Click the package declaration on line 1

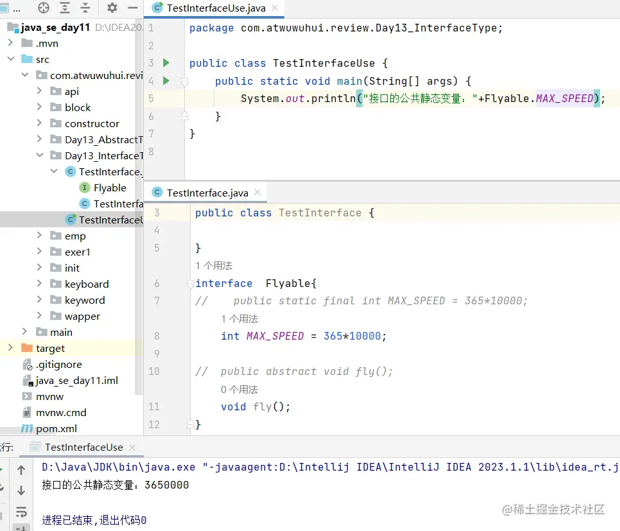(346, 28)
